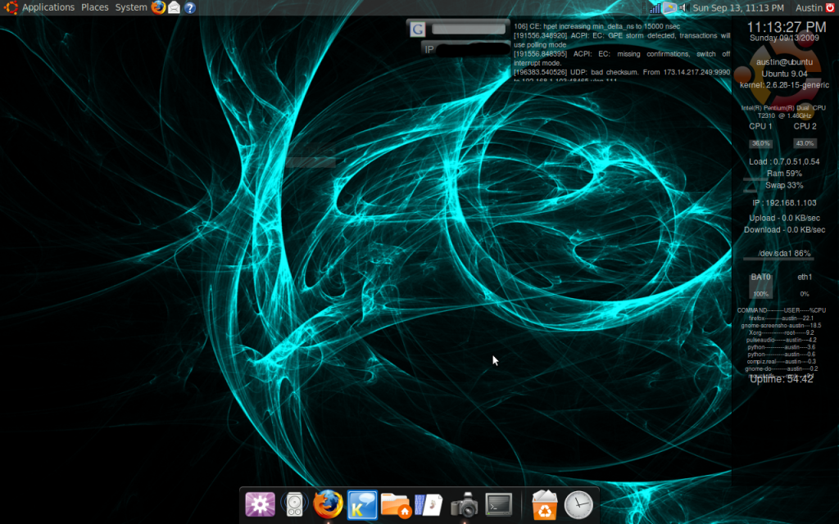Open the mail envelope launcher in top panel
This screenshot has height=524, width=839.
tap(174, 7)
